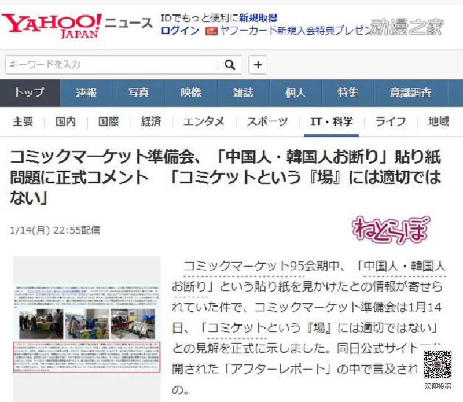
Task: Select the 映像 tab
Action: coord(191,93)
